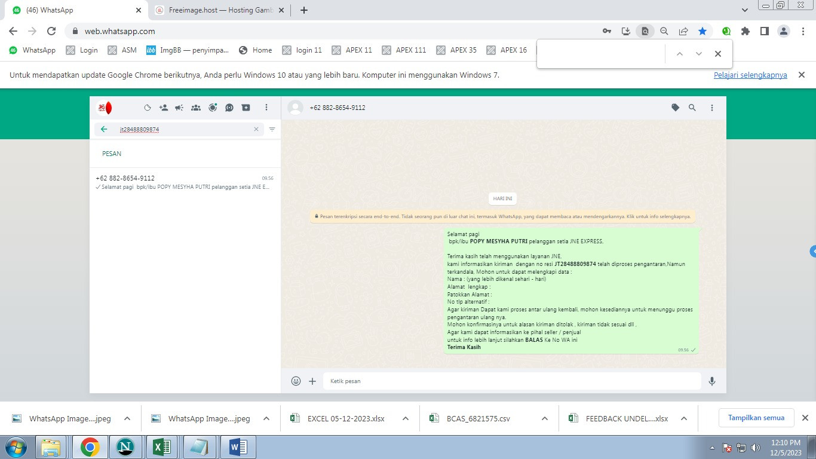The width and height of the screenshot is (816, 459).
Task: Open a new Chrome tab
Action: tap(304, 10)
